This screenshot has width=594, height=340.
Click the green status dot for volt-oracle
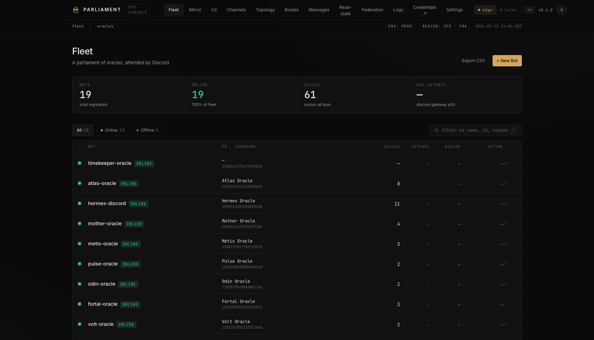pos(80,324)
